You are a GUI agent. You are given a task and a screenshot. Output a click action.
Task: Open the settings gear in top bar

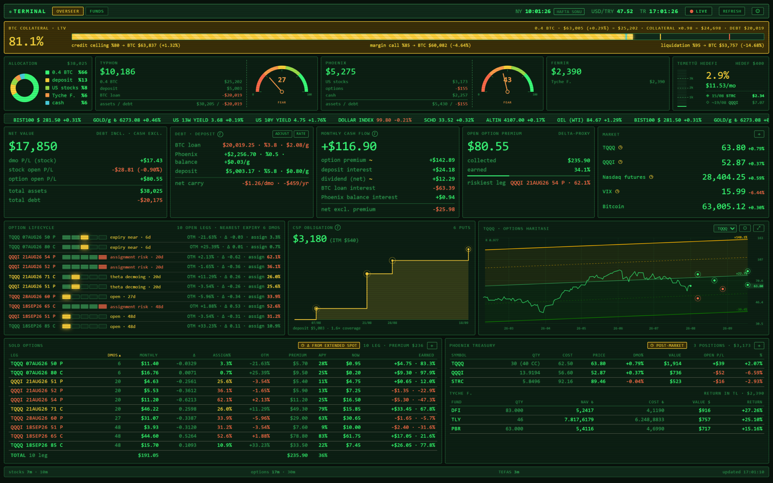click(x=758, y=11)
